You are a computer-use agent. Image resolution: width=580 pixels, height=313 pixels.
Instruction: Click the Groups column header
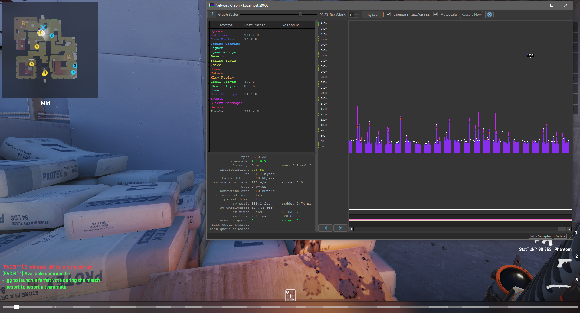[x=226, y=25]
